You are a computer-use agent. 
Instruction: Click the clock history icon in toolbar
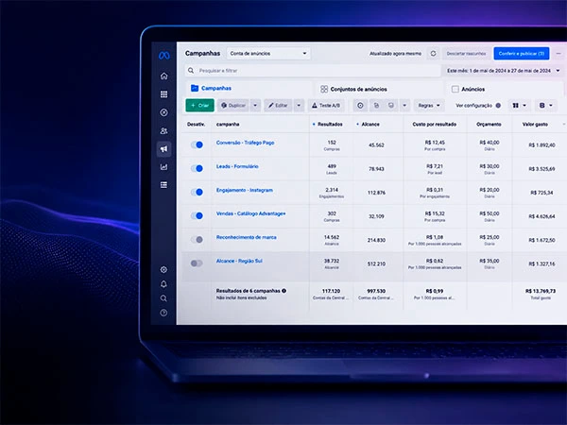tap(360, 106)
